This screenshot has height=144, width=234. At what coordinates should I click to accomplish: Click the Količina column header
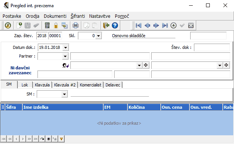click(144, 107)
